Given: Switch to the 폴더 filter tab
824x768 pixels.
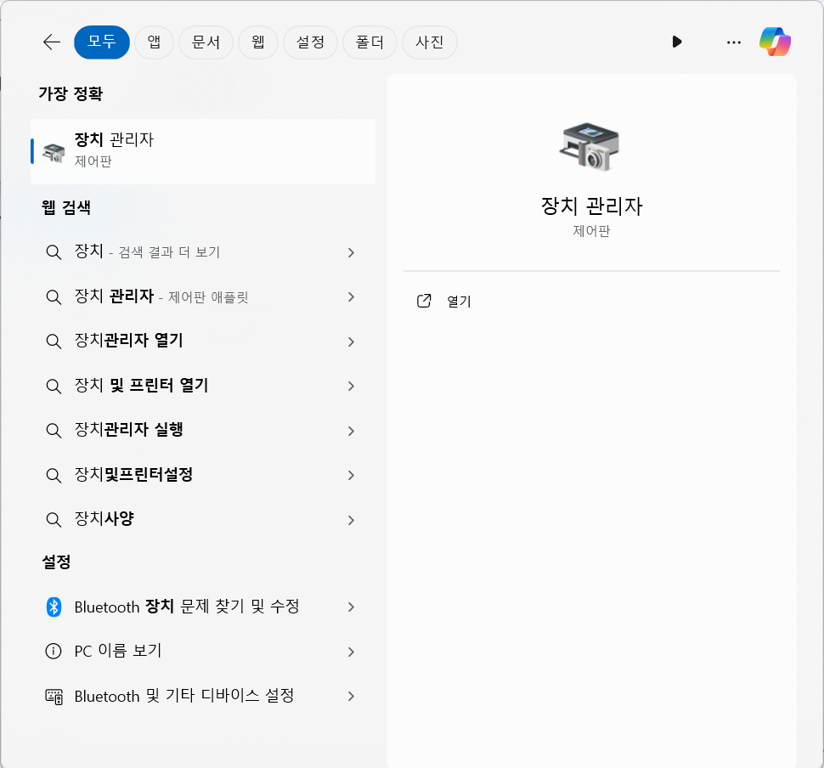Looking at the screenshot, I should (x=370, y=42).
